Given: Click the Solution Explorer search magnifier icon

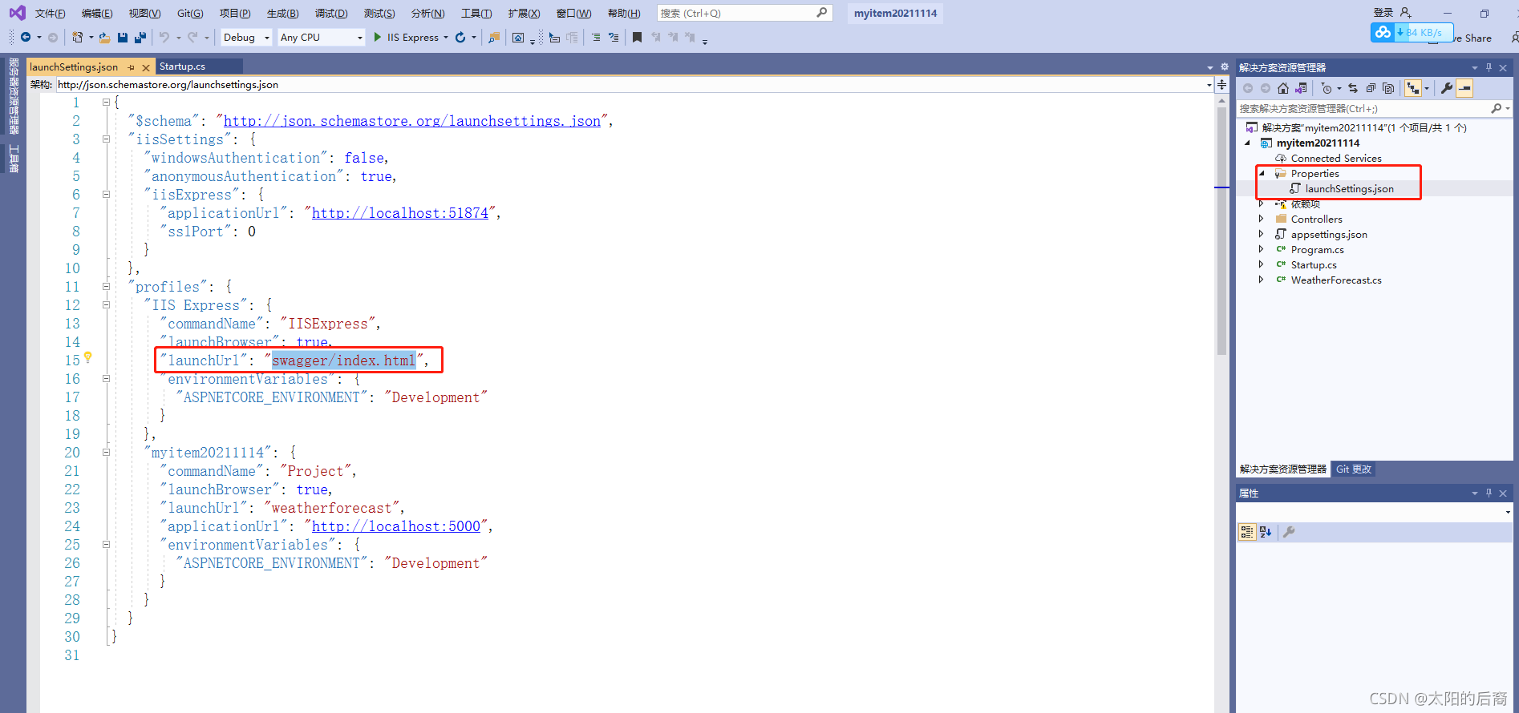Looking at the screenshot, I should coord(1496,108).
